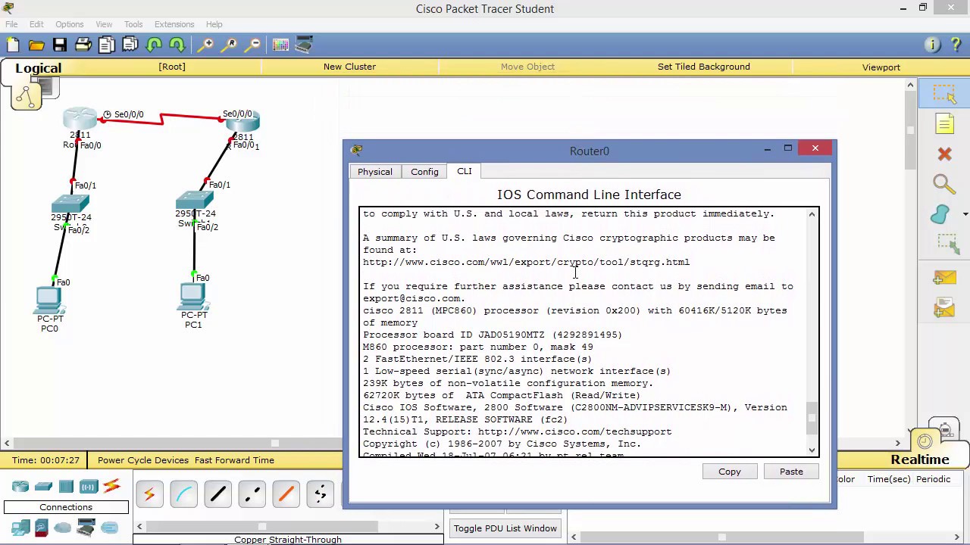Select the Connections lightning category
The image size is (970, 545).
111,486
